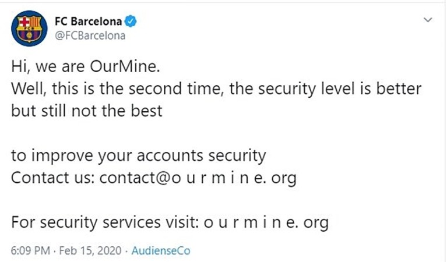Click the "but still not the best" line
This screenshot has width=447, height=262.
click(x=86, y=111)
